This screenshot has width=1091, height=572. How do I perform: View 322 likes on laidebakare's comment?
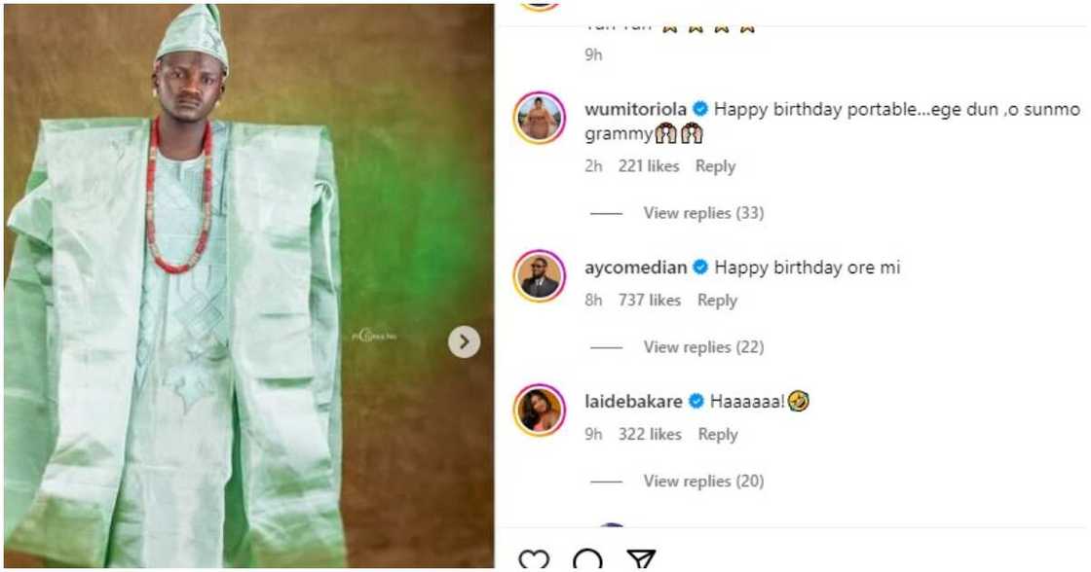[x=650, y=435]
